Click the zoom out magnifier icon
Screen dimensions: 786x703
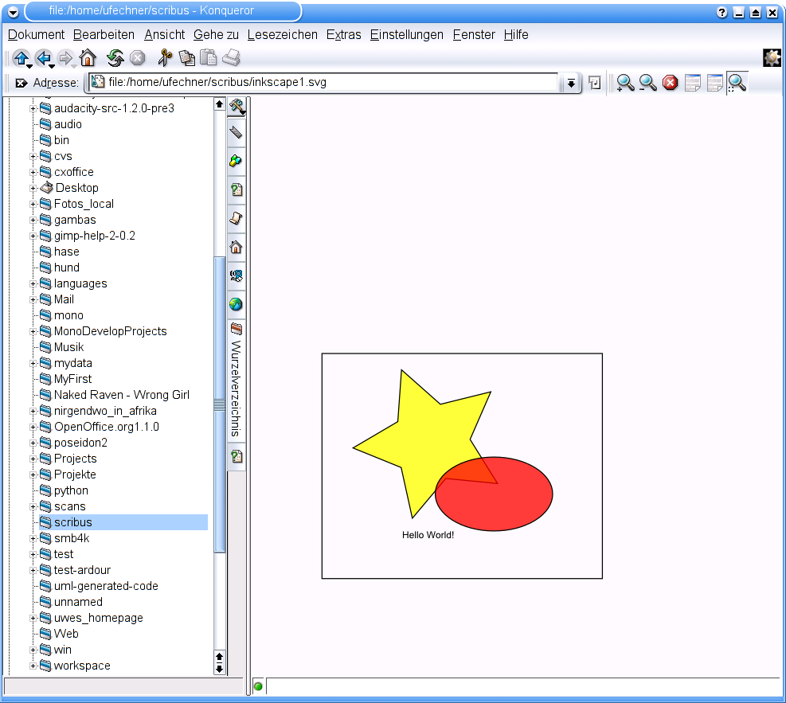click(647, 83)
